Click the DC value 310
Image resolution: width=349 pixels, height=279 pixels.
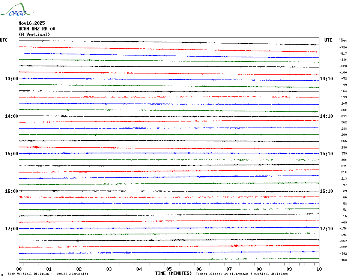(x=344, y=172)
